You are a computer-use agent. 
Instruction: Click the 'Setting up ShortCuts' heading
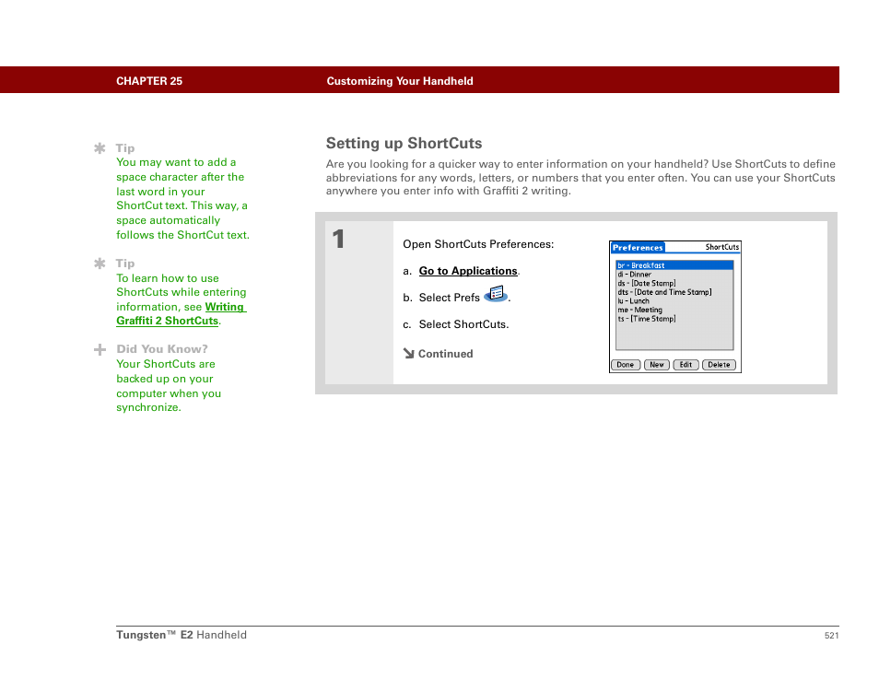pyautogui.click(x=404, y=144)
